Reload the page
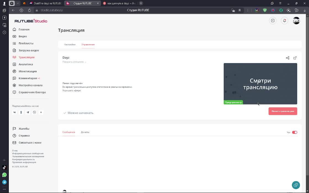Viewport: 309px width, 193px height. [29, 10]
